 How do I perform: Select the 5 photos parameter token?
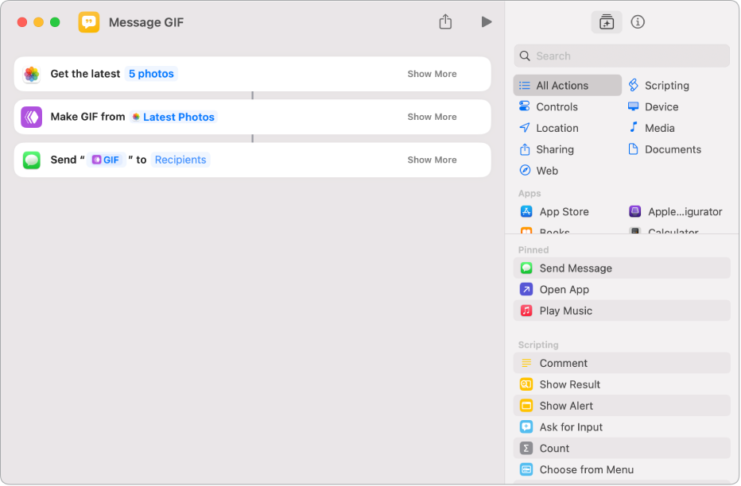click(151, 74)
